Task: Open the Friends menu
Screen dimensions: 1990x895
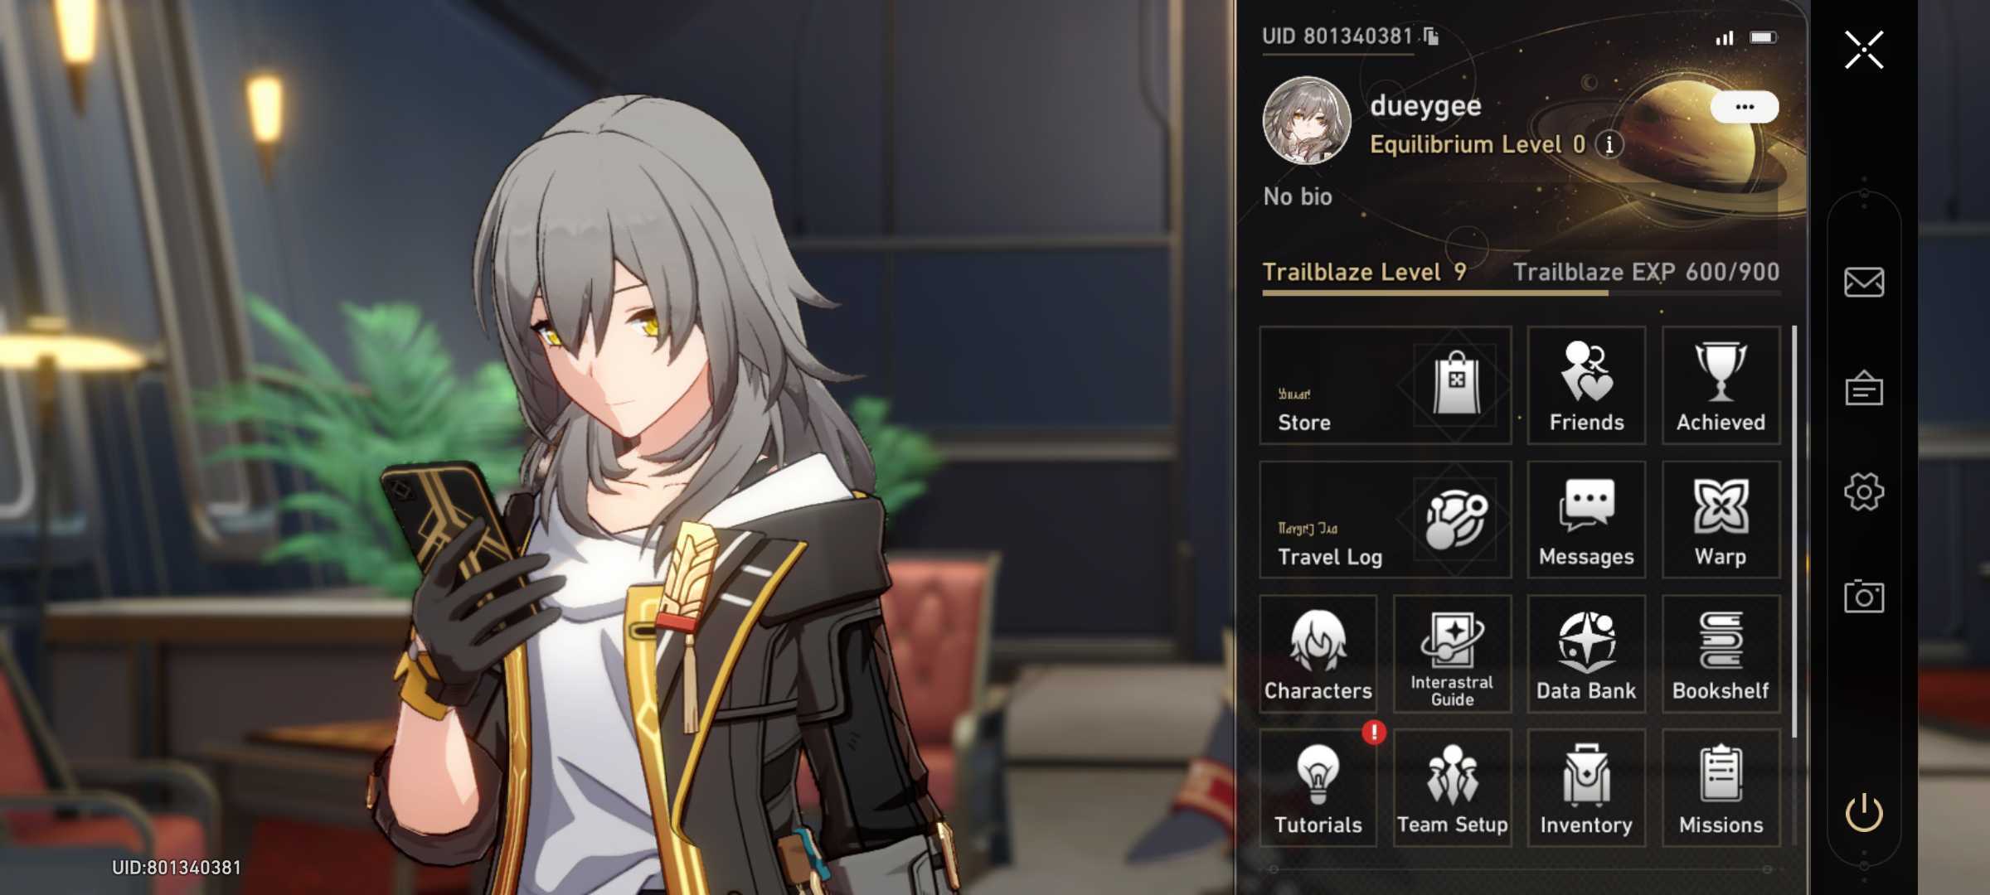Action: pos(1586,385)
